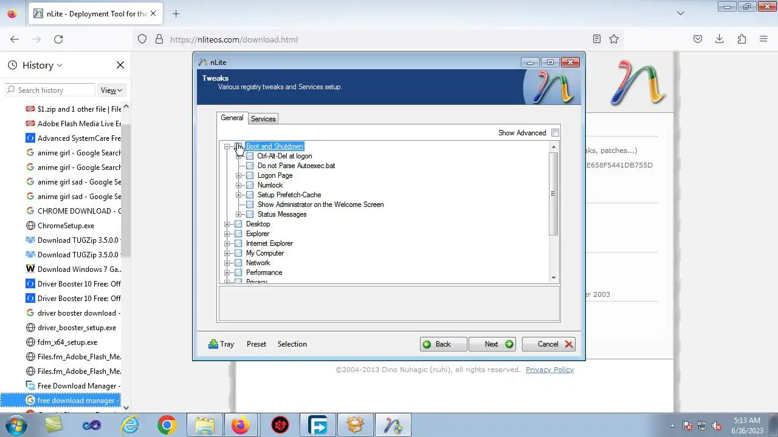Open 'CHROME DOWNLOAD' history entry
The image size is (778, 437).
point(73,211)
